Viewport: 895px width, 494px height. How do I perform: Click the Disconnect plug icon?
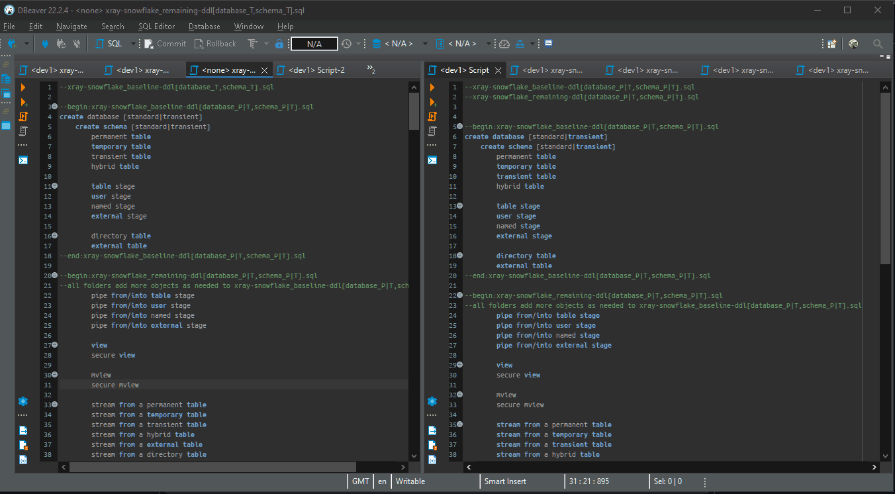click(x=77, y=44)
